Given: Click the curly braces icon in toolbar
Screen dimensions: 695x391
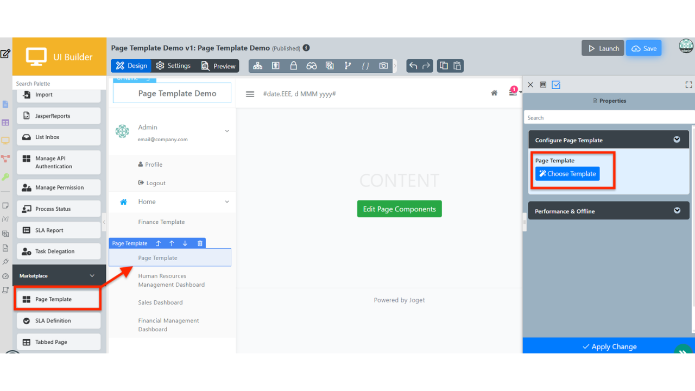Looking at the screenshot, I should click(x=365, y=66).
